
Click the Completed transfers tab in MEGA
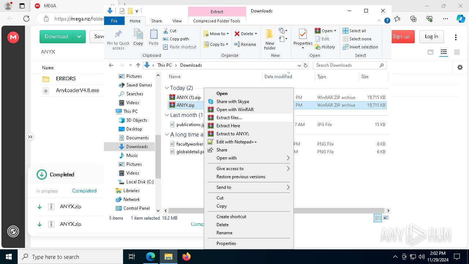[84, 191]
